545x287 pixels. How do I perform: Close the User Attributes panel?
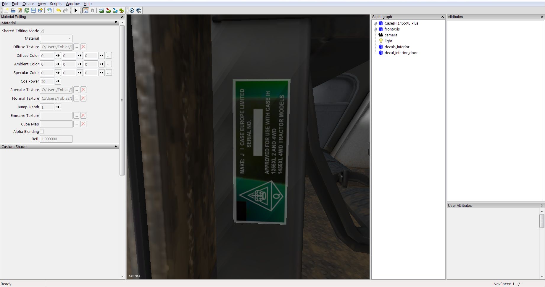pyautogui.click(x=542, y=205)
